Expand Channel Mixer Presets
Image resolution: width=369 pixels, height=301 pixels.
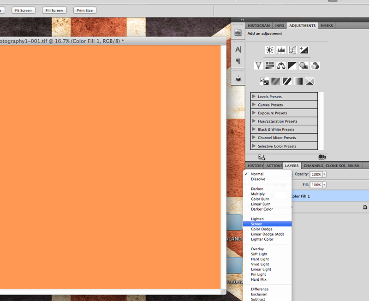254,137
